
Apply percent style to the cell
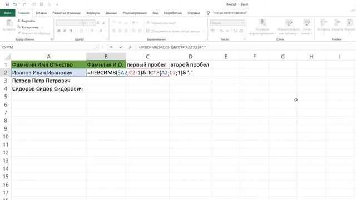pyautogui.click(x=221, y=31)
